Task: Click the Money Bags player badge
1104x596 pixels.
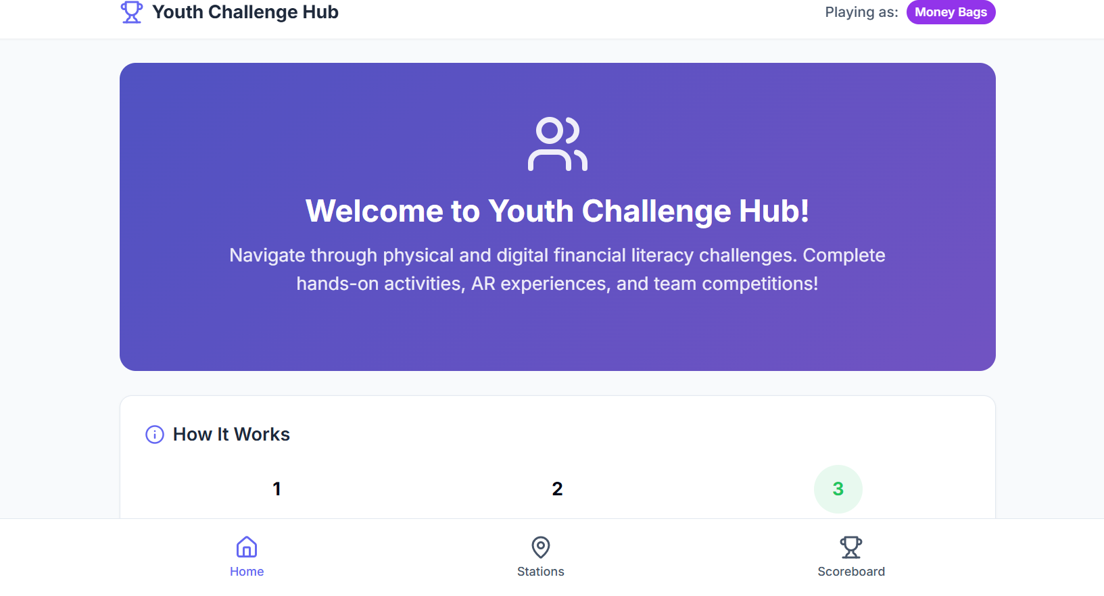Action: coord(951,11)
